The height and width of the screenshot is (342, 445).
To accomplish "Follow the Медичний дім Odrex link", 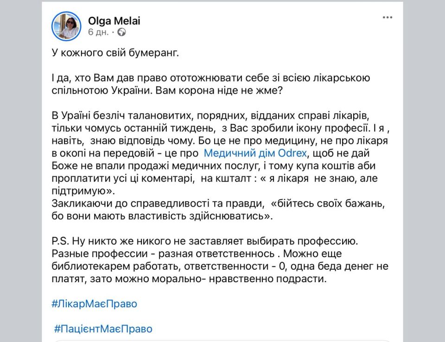I will tap(258, 153).
